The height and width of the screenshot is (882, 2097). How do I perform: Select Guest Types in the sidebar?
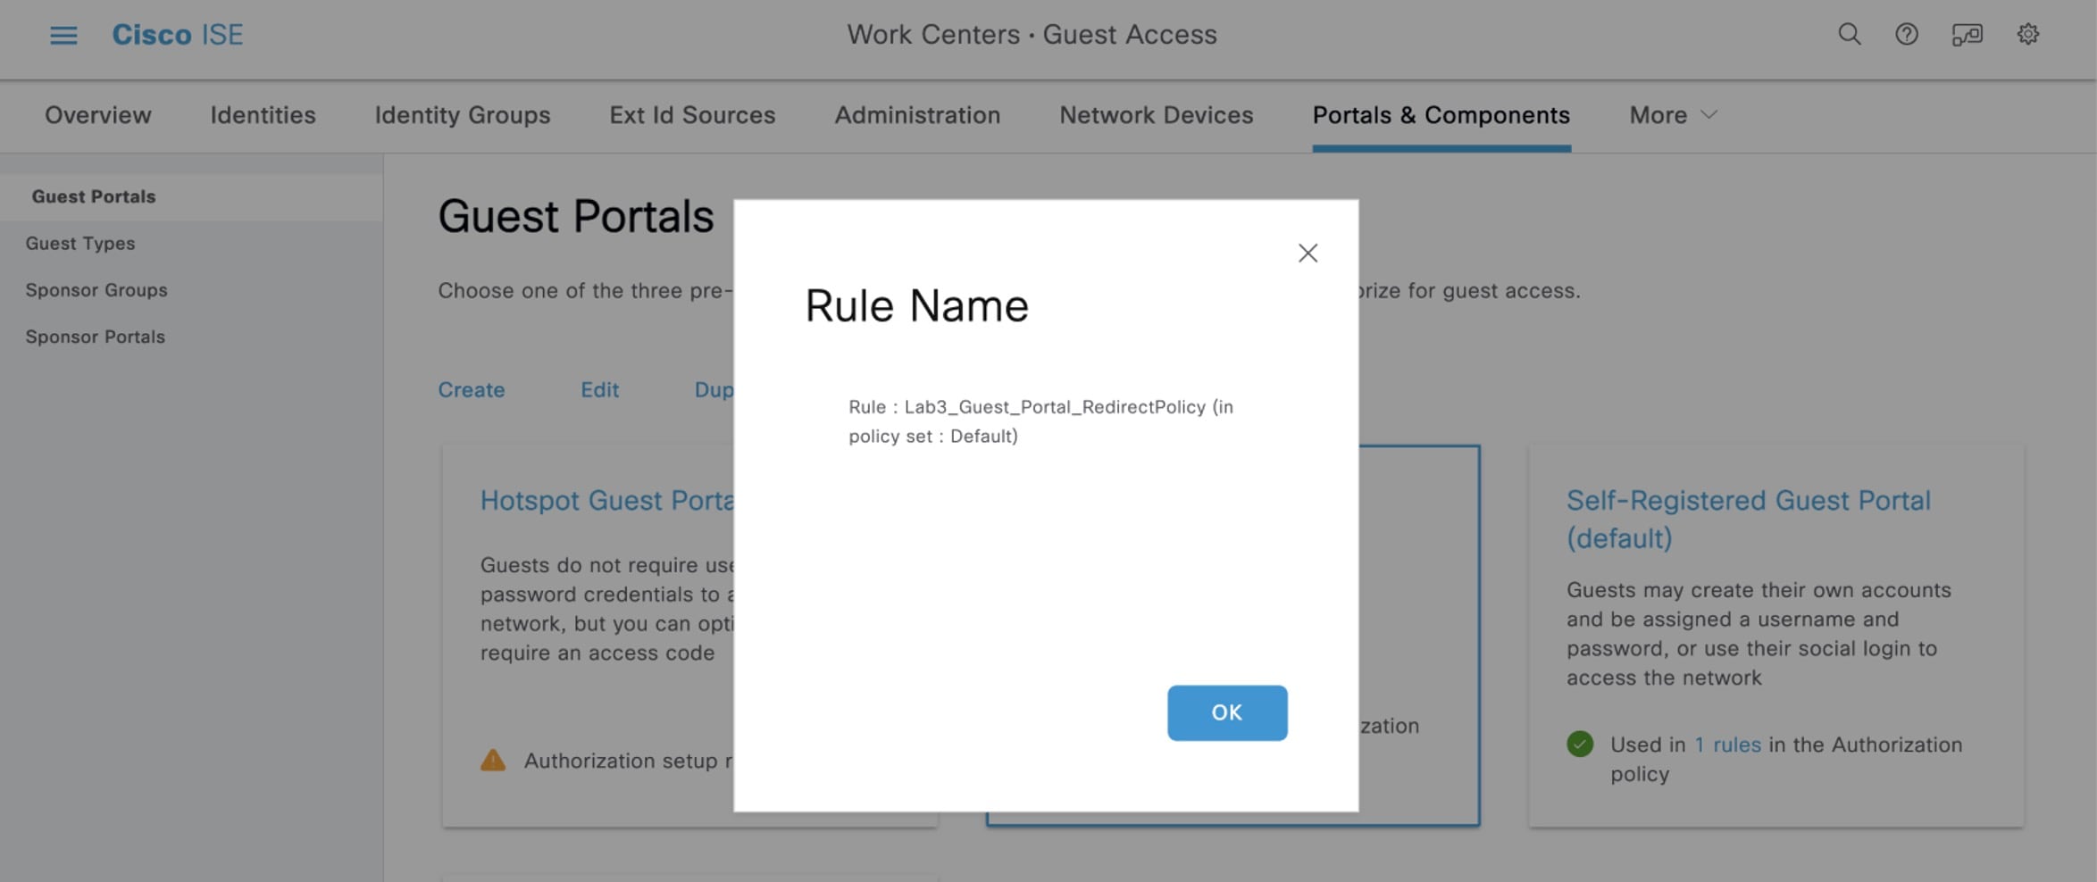(x=80, y=244)
